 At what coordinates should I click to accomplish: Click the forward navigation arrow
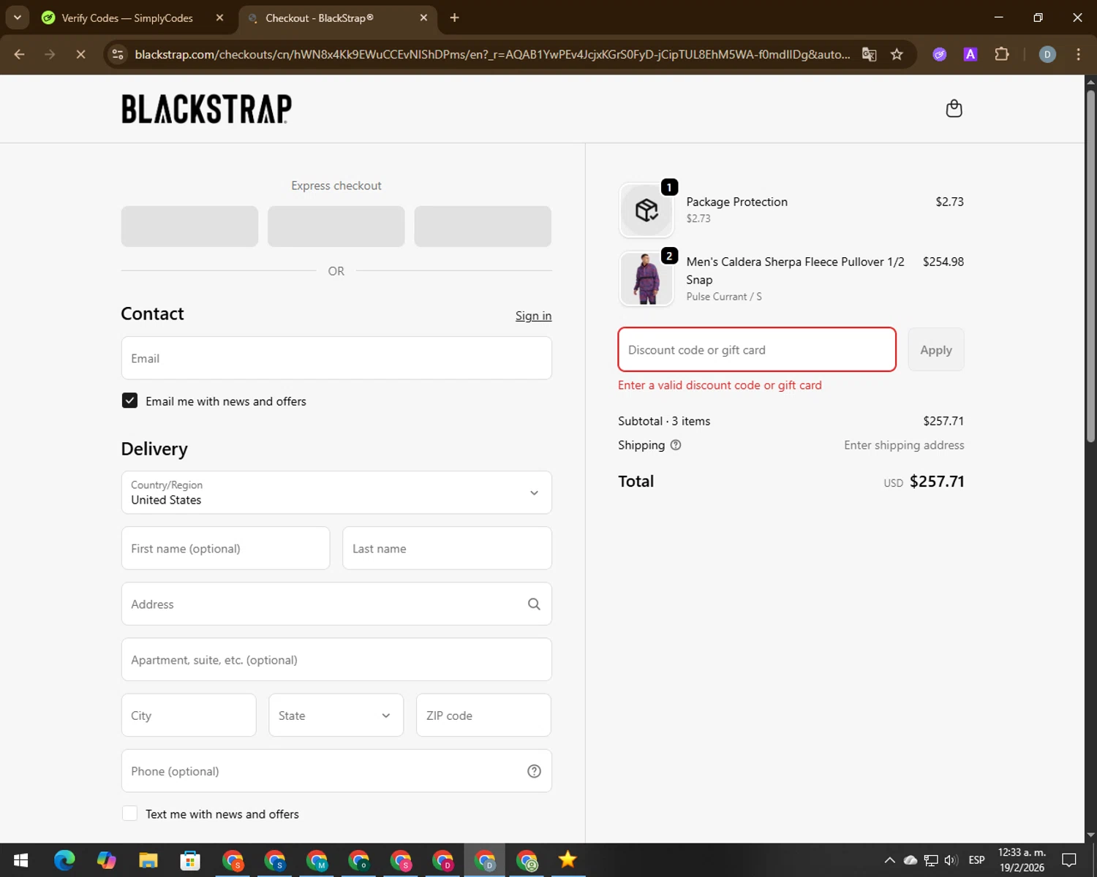pos(50,54)
